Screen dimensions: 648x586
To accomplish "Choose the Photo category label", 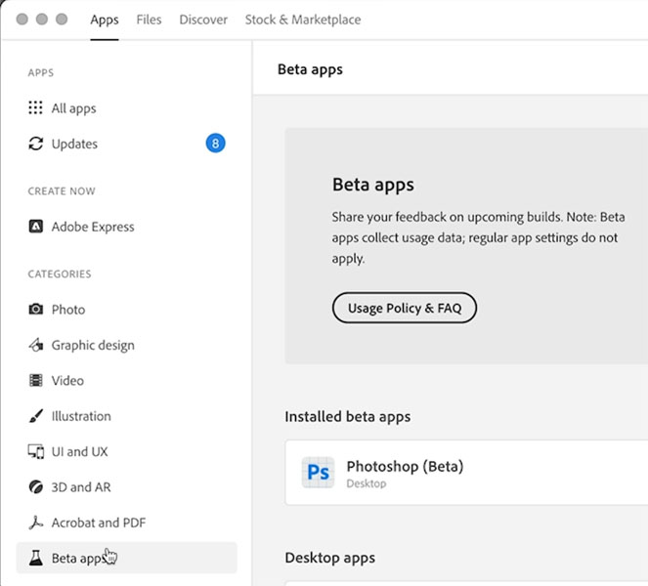I will (68, 310).
